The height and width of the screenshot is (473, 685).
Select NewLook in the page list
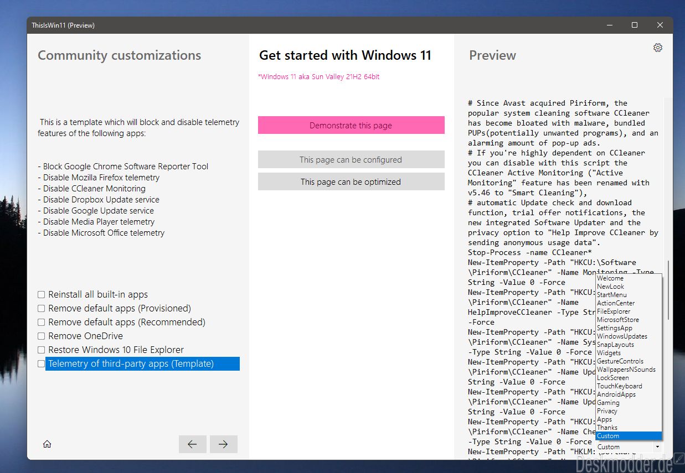(x=629, y=287)
